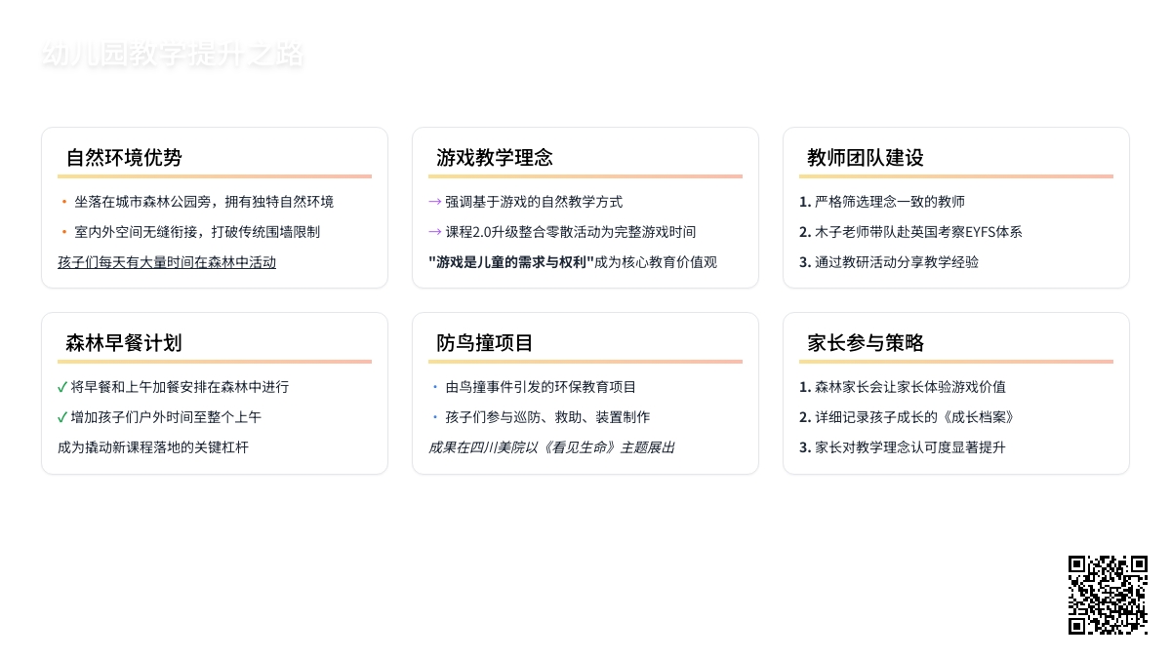Screen dimensions: 1171x658
Task: Select the 防鸟撞项目 card heading
Action: coord(485,342)
